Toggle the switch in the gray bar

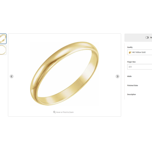(147, 37)
